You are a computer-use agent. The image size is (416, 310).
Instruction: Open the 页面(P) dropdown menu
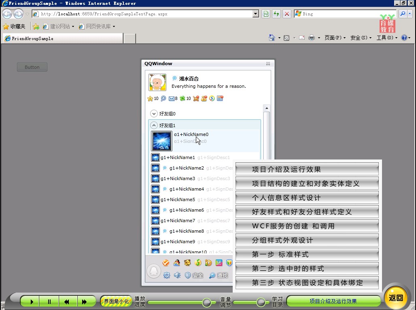click(335, 38)
